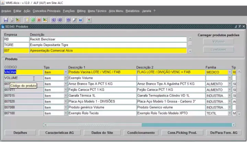Click the Print icon in the toolbar
This screenshot has width=247, height=142.
click(x=12, y=20)
